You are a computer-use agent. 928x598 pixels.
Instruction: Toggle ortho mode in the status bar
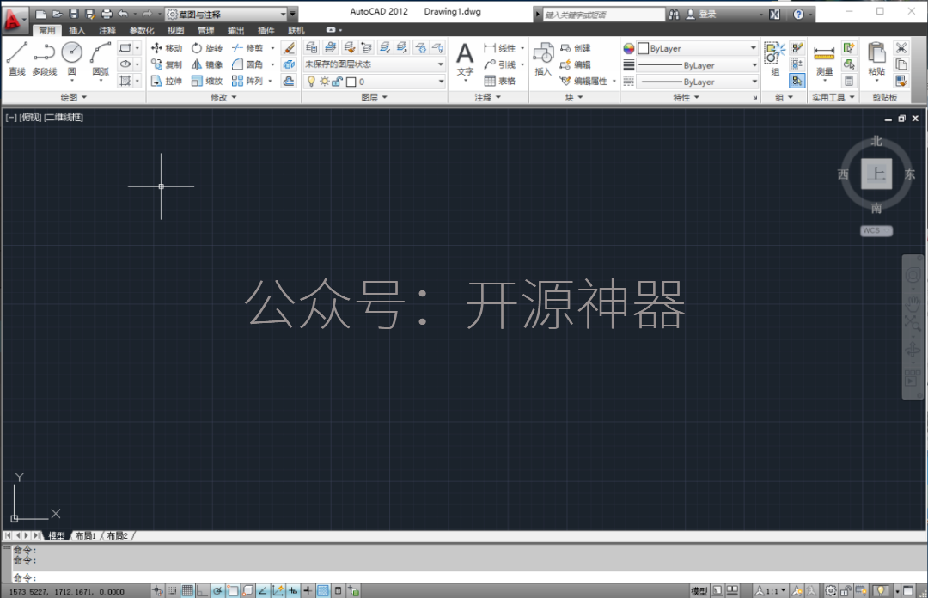(203, 590)
